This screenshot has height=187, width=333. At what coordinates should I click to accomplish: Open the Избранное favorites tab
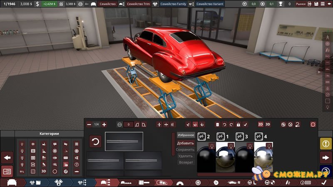[186, 135]
